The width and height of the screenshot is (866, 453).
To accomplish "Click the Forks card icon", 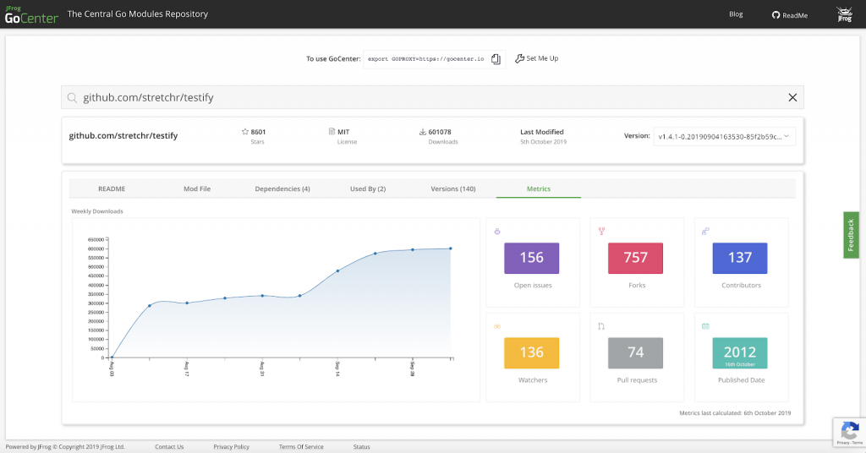I will pyautogui.click(x=602, y=230).
